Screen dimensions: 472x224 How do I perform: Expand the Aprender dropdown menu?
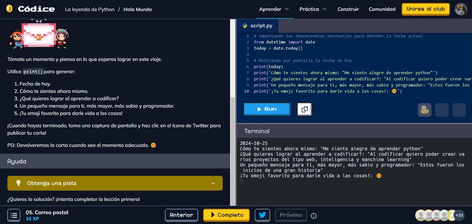pos(274,9)
